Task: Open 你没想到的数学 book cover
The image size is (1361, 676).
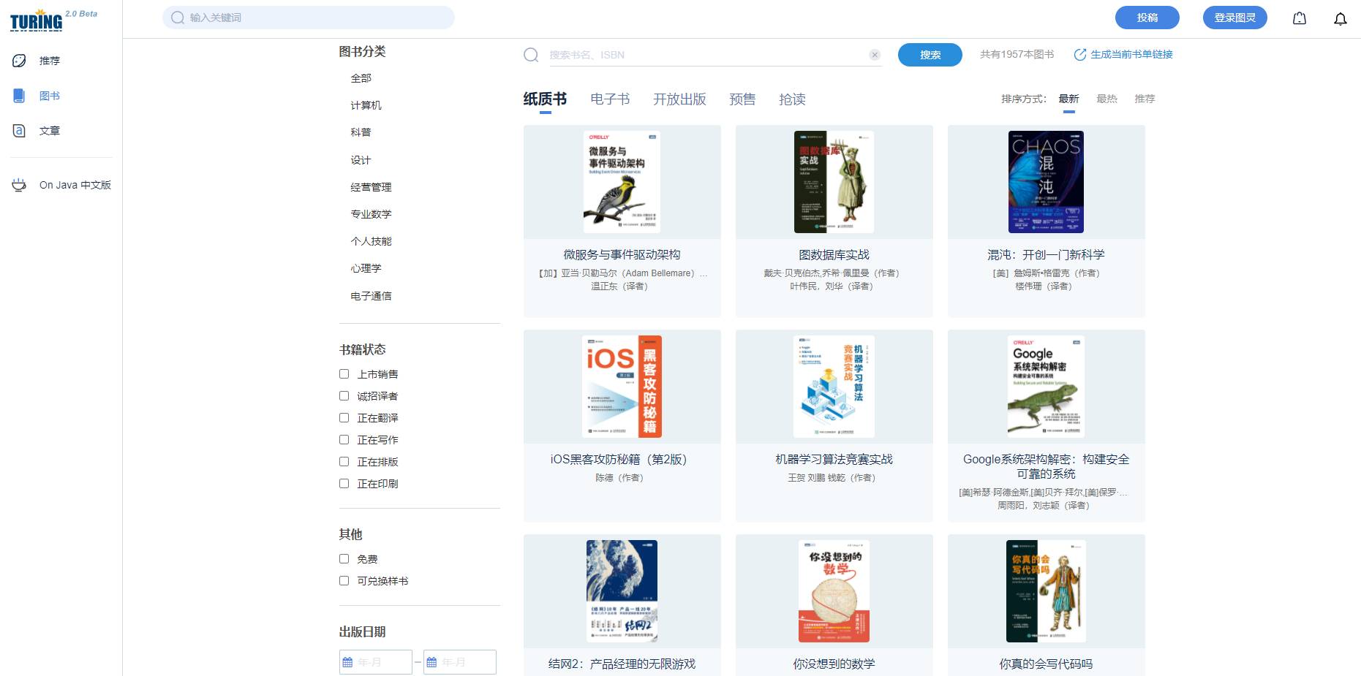Action: click(x=834, y=591)
